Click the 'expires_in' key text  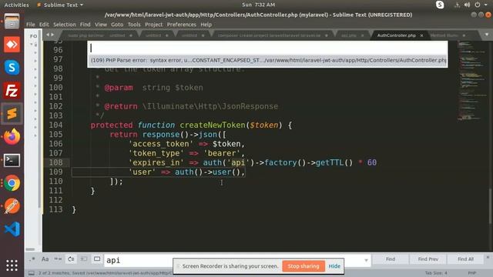(156, 162)
